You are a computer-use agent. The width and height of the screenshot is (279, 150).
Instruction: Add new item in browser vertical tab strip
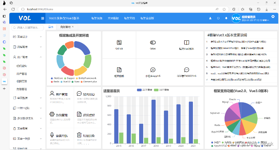(x=4, y=88)
